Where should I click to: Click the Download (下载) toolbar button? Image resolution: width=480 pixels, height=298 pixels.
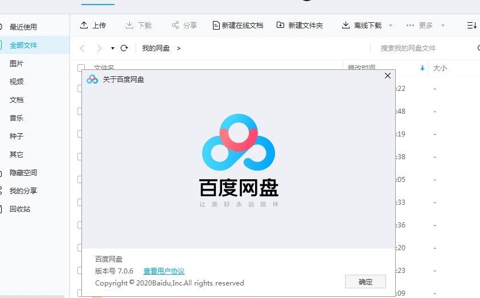tap(138, 26)
